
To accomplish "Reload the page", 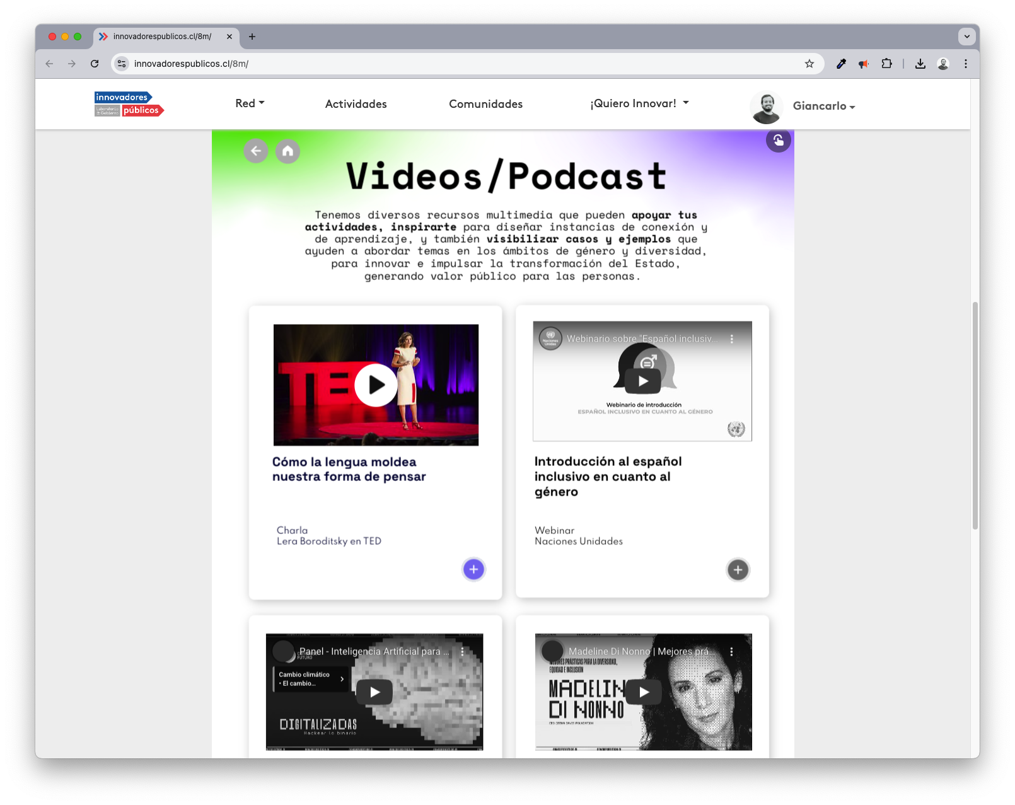I will 95,64.
